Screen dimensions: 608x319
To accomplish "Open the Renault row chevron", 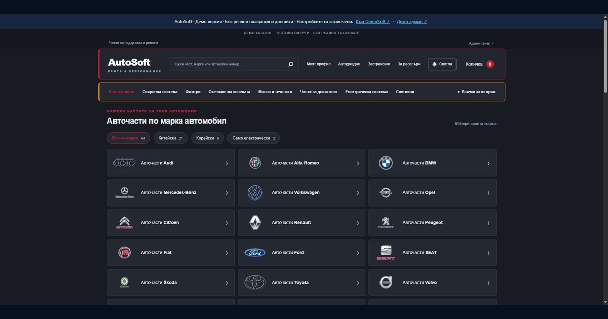I will point(358,223).
